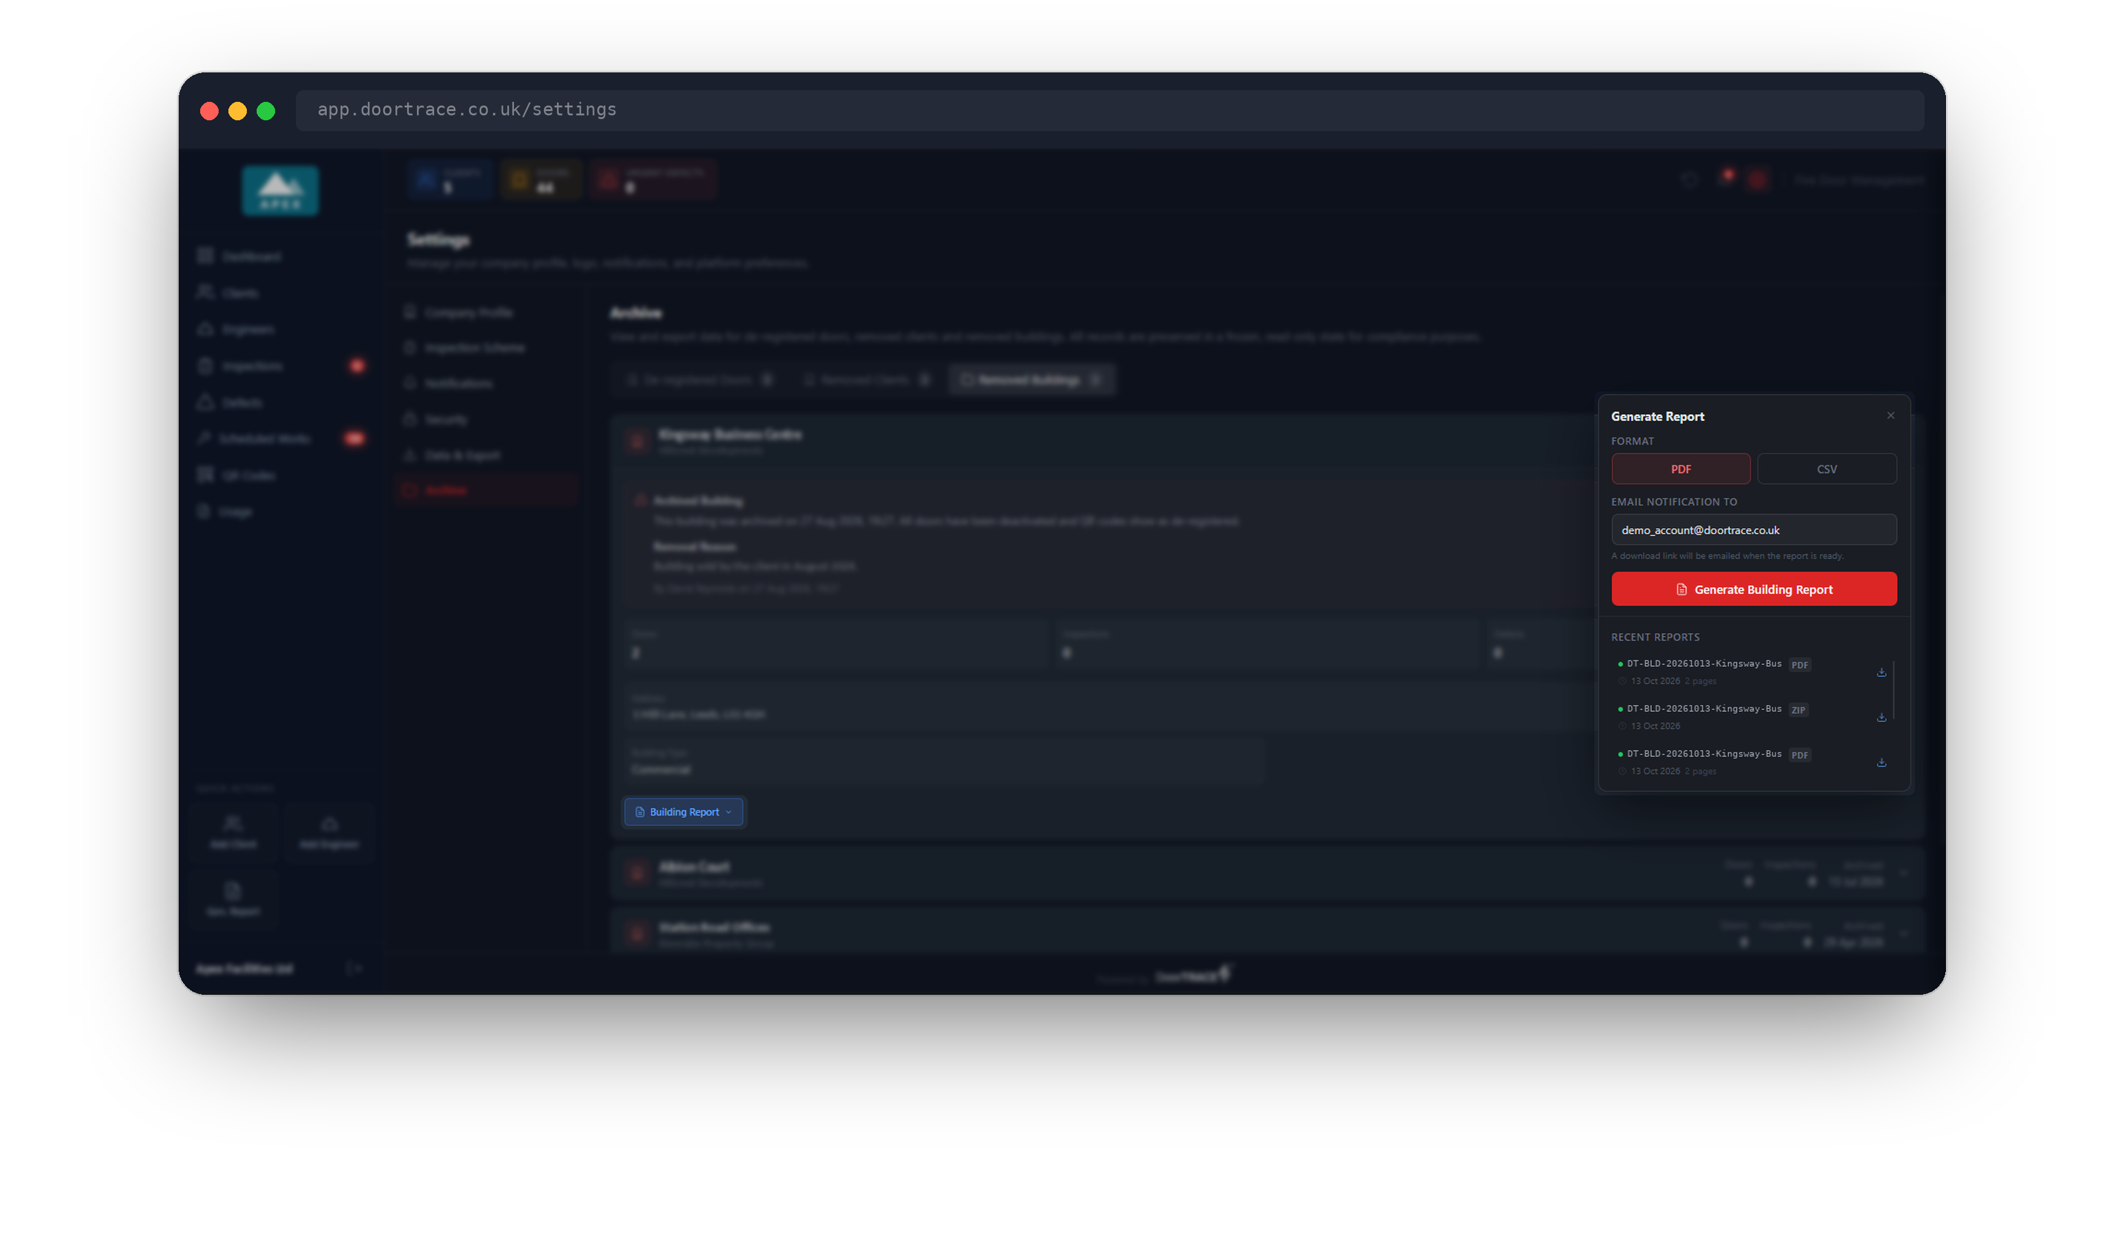The width and height of the screenshot is (2124, 1250).
Task: Open the Building Report dropdown
Action: [683, 812]
